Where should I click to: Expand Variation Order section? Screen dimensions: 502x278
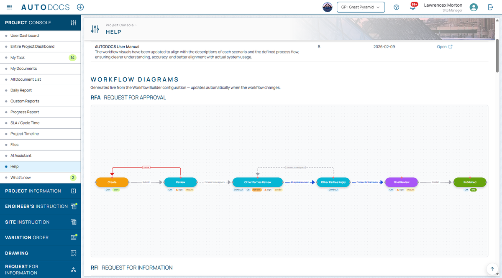click(40, 237)
